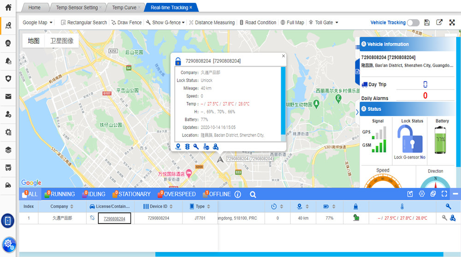Image resolution: width=461 pixels, height=257 pixels.
Task: Switch to the Temp Curve tab
Action: 124,7
